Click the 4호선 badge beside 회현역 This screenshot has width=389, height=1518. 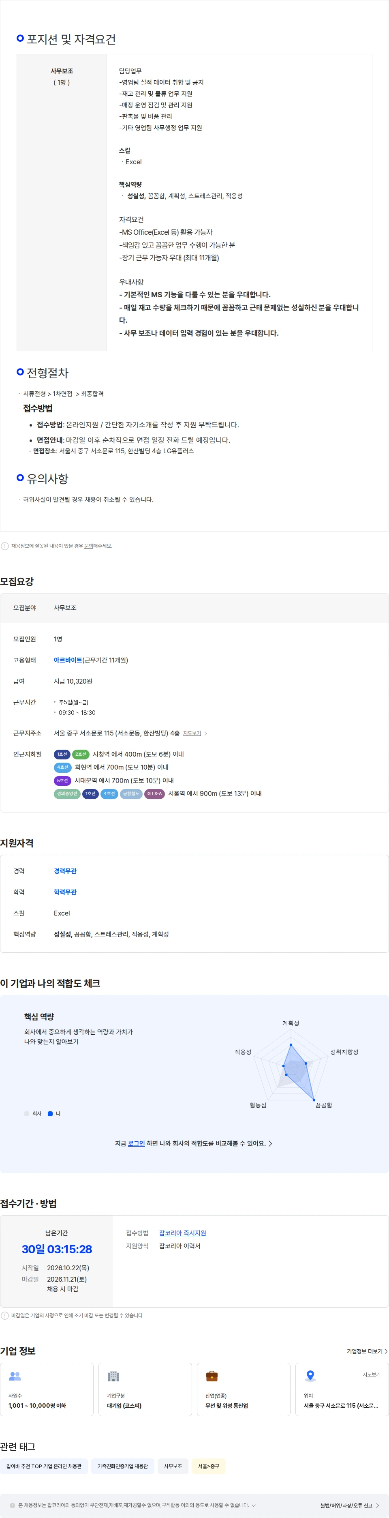click(62, 767)
